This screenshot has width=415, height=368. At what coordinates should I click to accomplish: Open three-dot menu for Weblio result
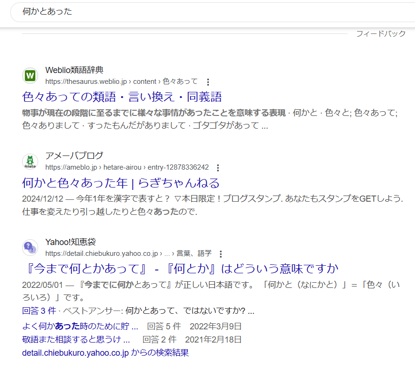pos(208,82)
